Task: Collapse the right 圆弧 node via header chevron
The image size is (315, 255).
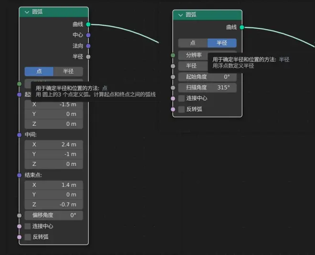Action: (x=180, y=15)
